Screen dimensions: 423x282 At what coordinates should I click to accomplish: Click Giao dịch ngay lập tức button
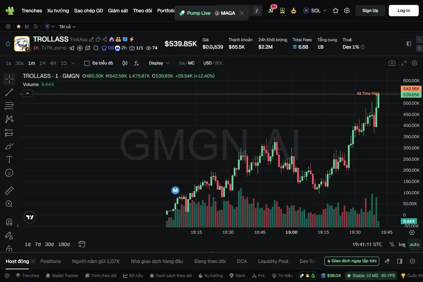(x=352, y=261)
